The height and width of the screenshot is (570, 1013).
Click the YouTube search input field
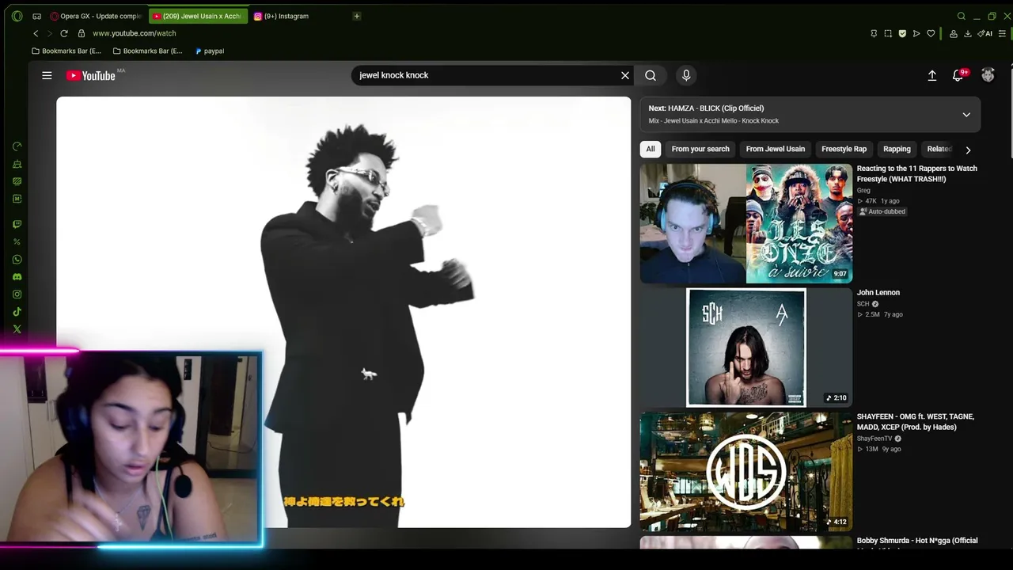coord(487,75)
